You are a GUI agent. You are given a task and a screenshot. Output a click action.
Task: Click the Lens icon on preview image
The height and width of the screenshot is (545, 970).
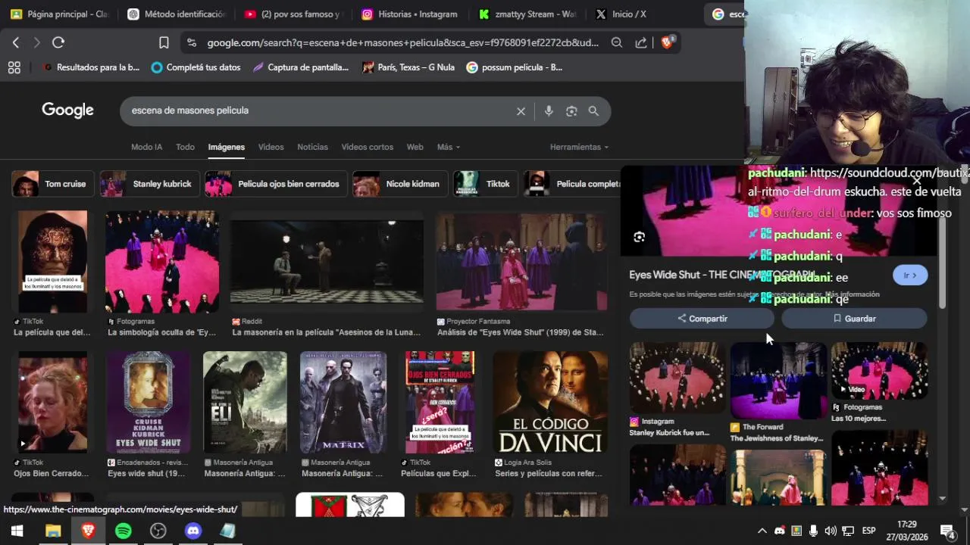pyautogui.click(x=639, y=237)
